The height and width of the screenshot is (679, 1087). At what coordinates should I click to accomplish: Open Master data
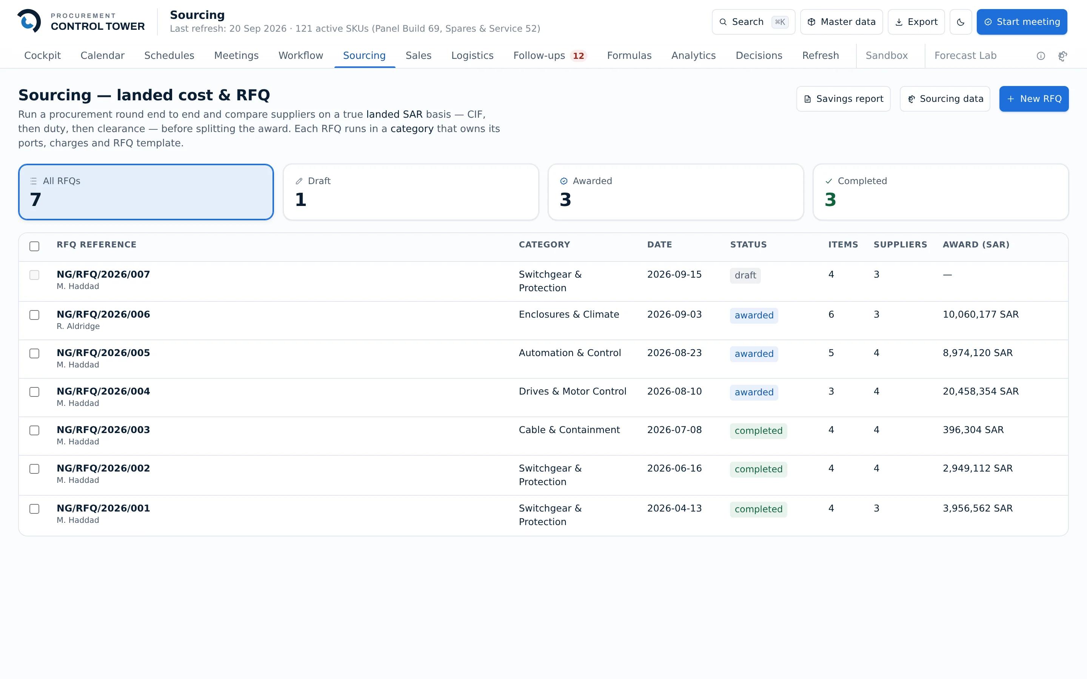point(841,22)
